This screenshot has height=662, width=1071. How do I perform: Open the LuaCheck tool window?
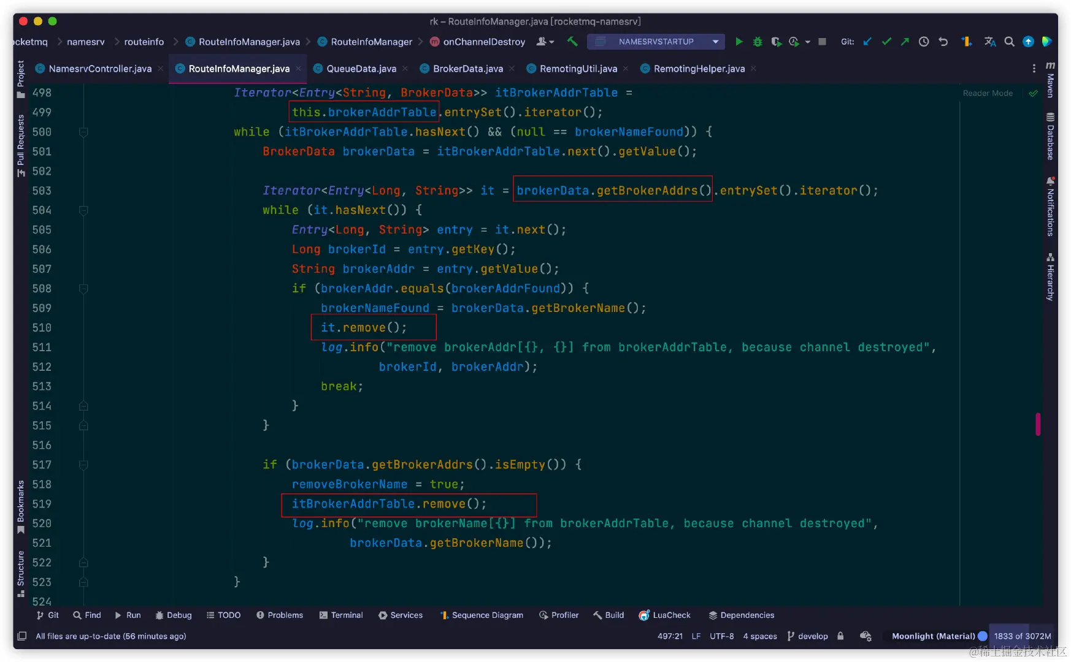coord(665,615)
